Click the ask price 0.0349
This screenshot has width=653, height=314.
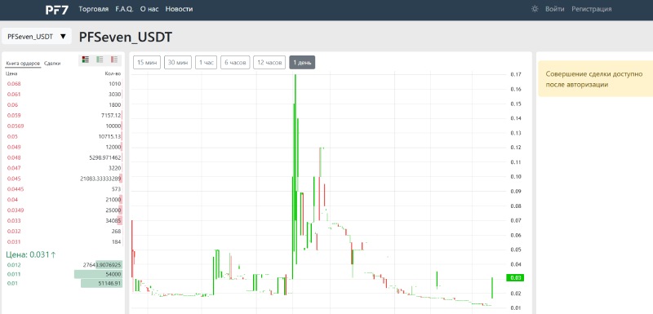(16, 210)
